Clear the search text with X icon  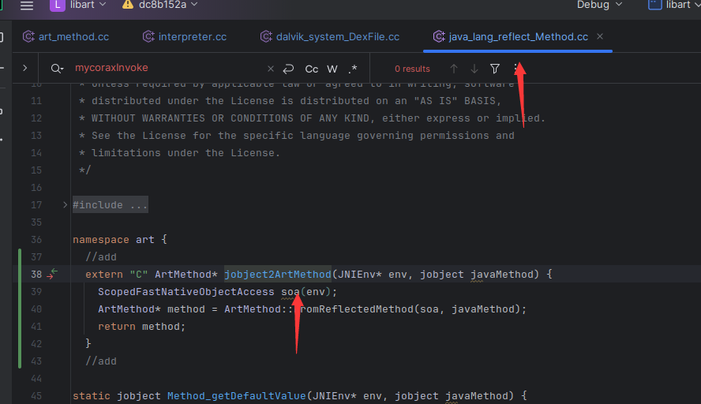[271, 69]
